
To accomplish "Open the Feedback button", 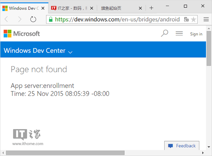I will [x=182, y=146].
